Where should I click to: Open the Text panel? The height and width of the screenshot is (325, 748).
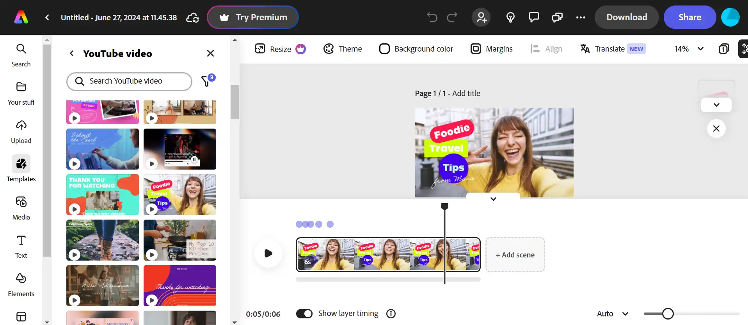point(21,246)
